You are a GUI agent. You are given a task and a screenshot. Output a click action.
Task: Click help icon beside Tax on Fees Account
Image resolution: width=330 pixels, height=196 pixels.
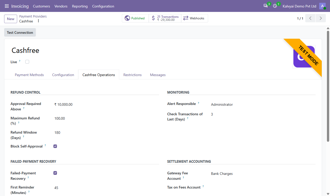203,186
